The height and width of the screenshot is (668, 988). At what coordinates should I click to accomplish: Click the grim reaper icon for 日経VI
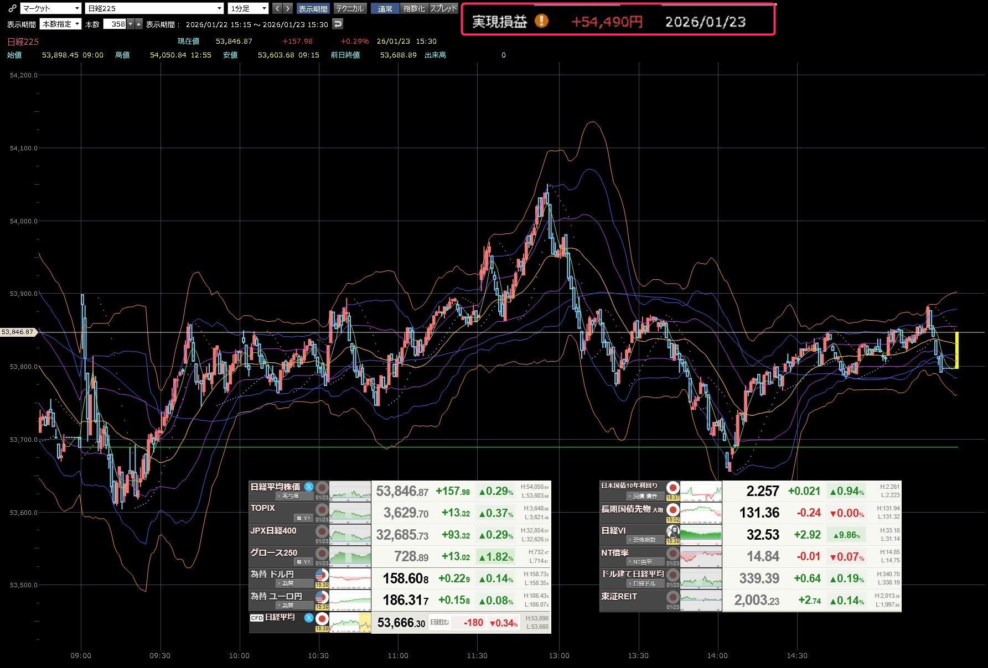[x=673, y=531]
